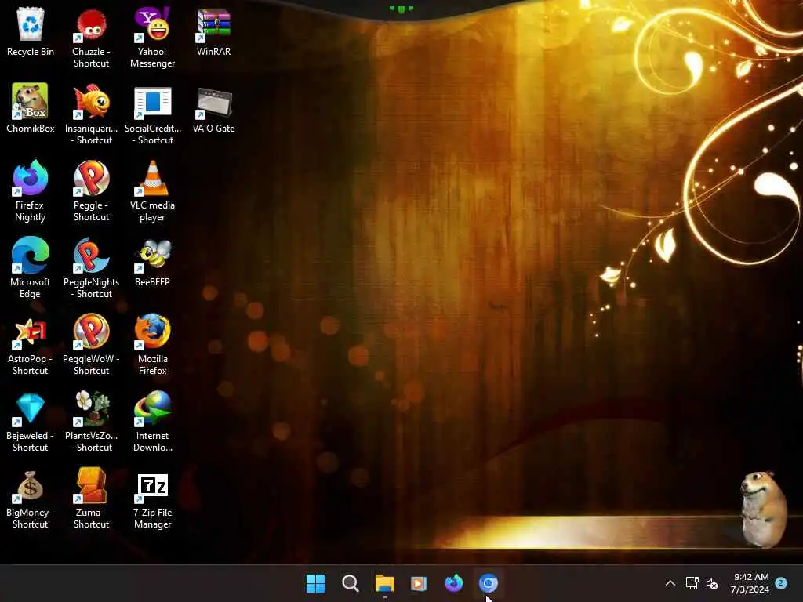Open the clock showing 9:42 AM
This screenshot has height=602, width=803.
(750, 583)
